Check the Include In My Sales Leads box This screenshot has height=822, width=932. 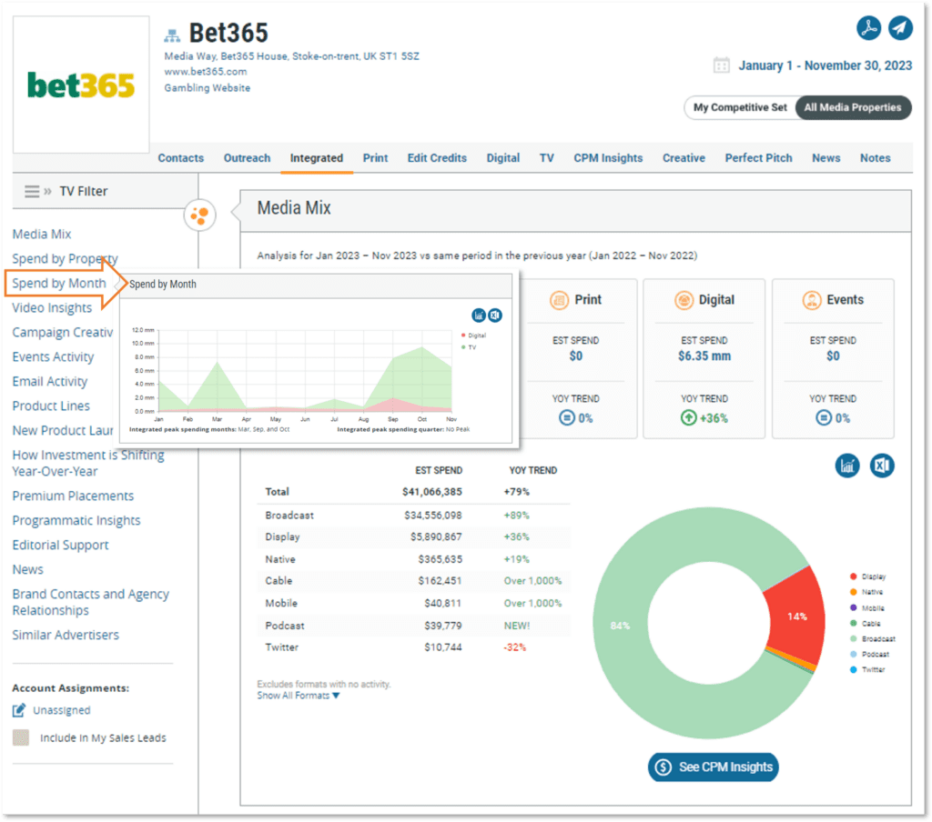pyautogui.click(x=21, y=737)
